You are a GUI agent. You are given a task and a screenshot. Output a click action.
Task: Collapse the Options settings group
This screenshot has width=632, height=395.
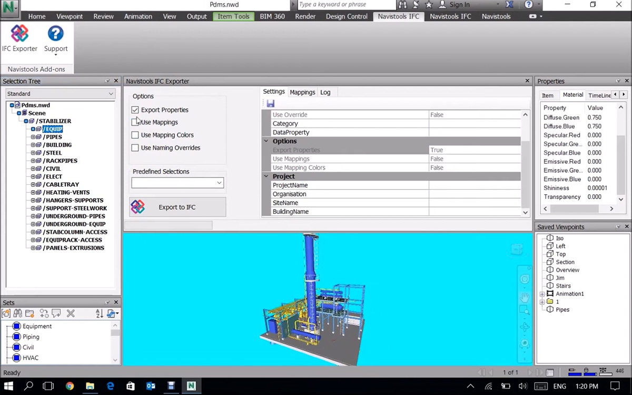(266, 141)
